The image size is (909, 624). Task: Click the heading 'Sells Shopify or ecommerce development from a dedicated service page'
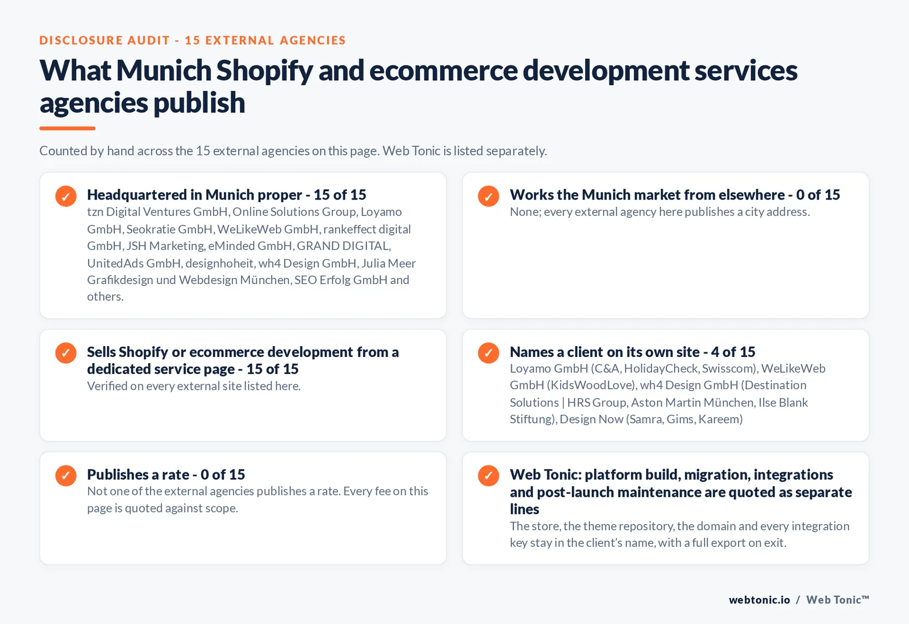(243, 360)
